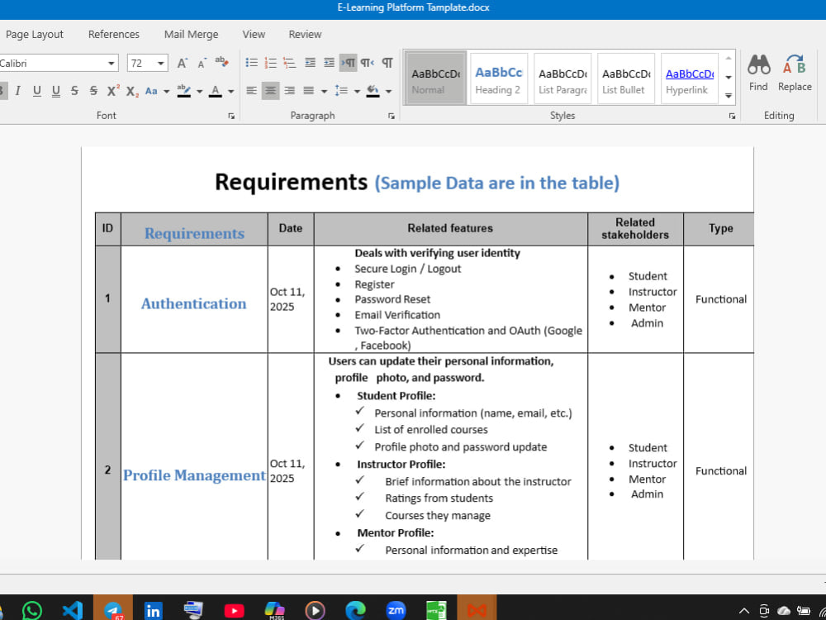This screenshot has height=620, width=826.
Task: Expand the styles gallery list
Action: click(729, 96)
